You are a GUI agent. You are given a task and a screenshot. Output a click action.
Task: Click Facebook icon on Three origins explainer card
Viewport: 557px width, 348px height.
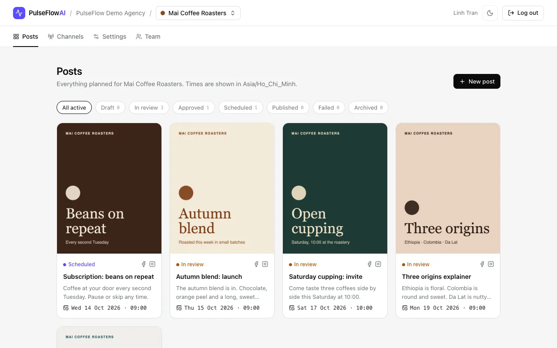click(482, 264)
